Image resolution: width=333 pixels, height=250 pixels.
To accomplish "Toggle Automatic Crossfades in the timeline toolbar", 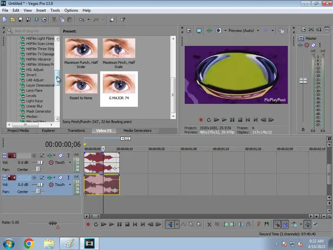I will tap(285, 224).
